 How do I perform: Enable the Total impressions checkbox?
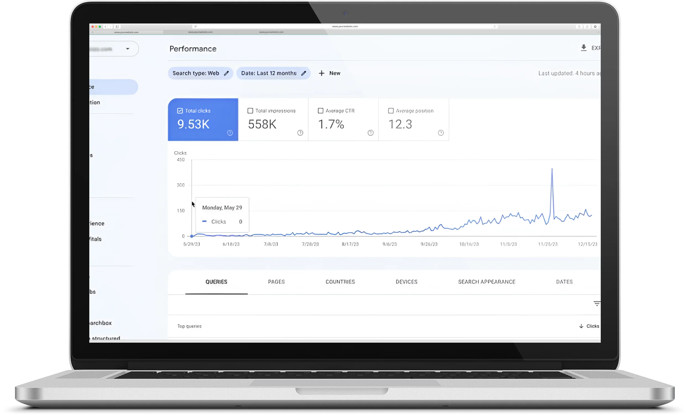click(x=250, y=111)
